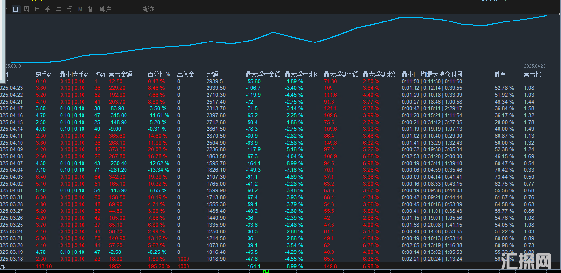The width and height of the screenshot is (561, 273).
Task: Click the M icon in tab bar
Action: pos(80,9)
